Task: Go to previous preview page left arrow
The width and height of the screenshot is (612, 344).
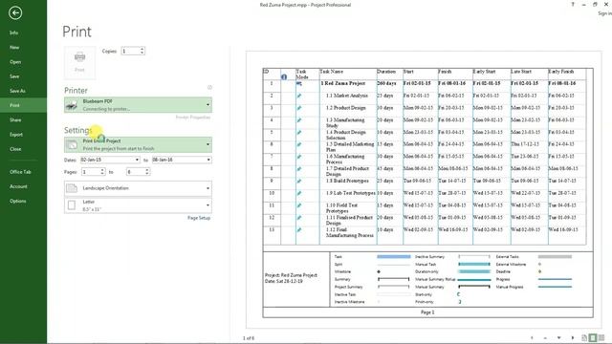Action: click(532, 337)
